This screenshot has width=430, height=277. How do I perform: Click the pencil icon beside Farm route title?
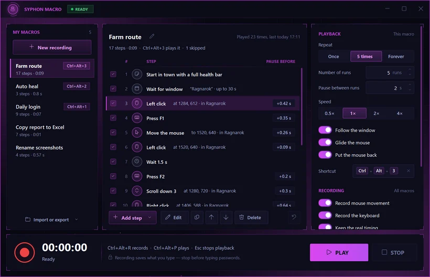152,36
